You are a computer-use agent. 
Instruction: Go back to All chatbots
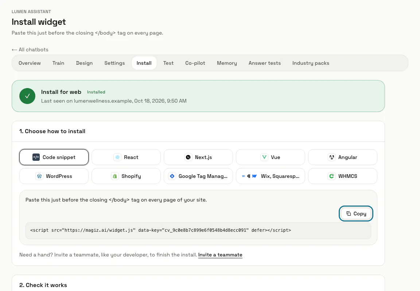[x=30, y=50]
